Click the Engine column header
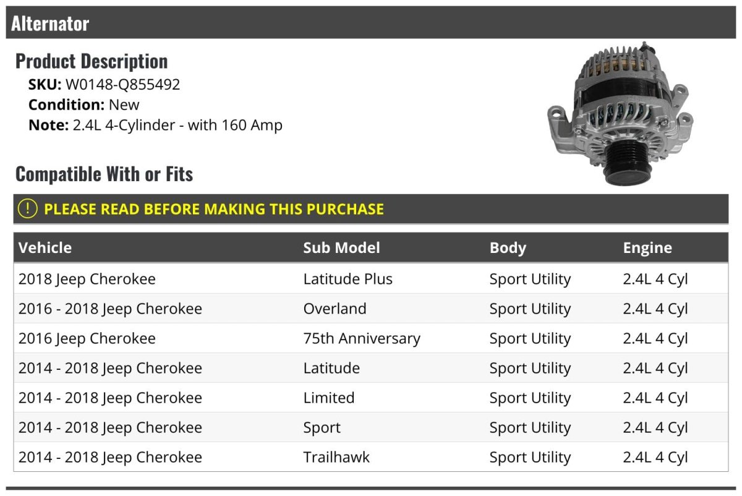742x496 pixels. pyautogui.click(x=647, y=248)
